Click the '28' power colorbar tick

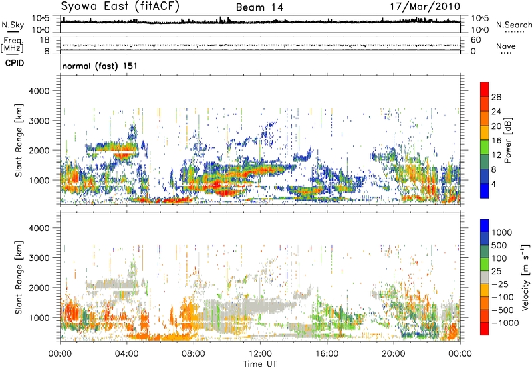pyautogui.click(x=496, y=97)
